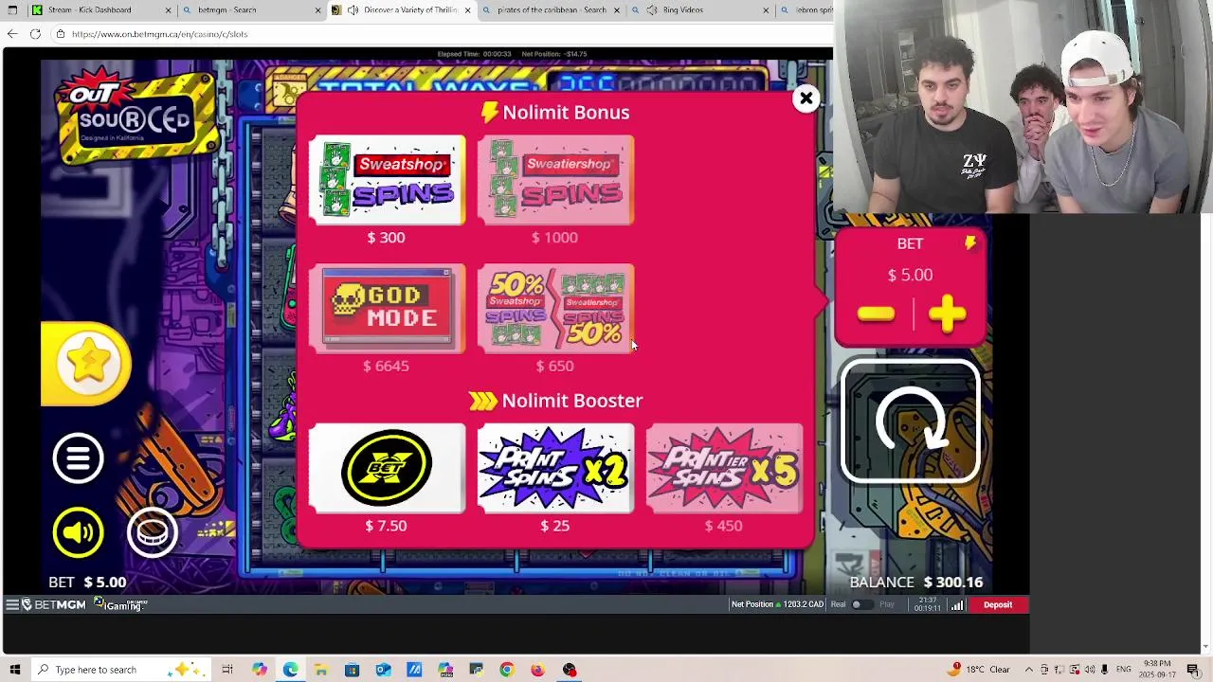Viewport: 1213px width, 682px height.
Task: Open the game hamburger menu
Action: coord(78,458)
